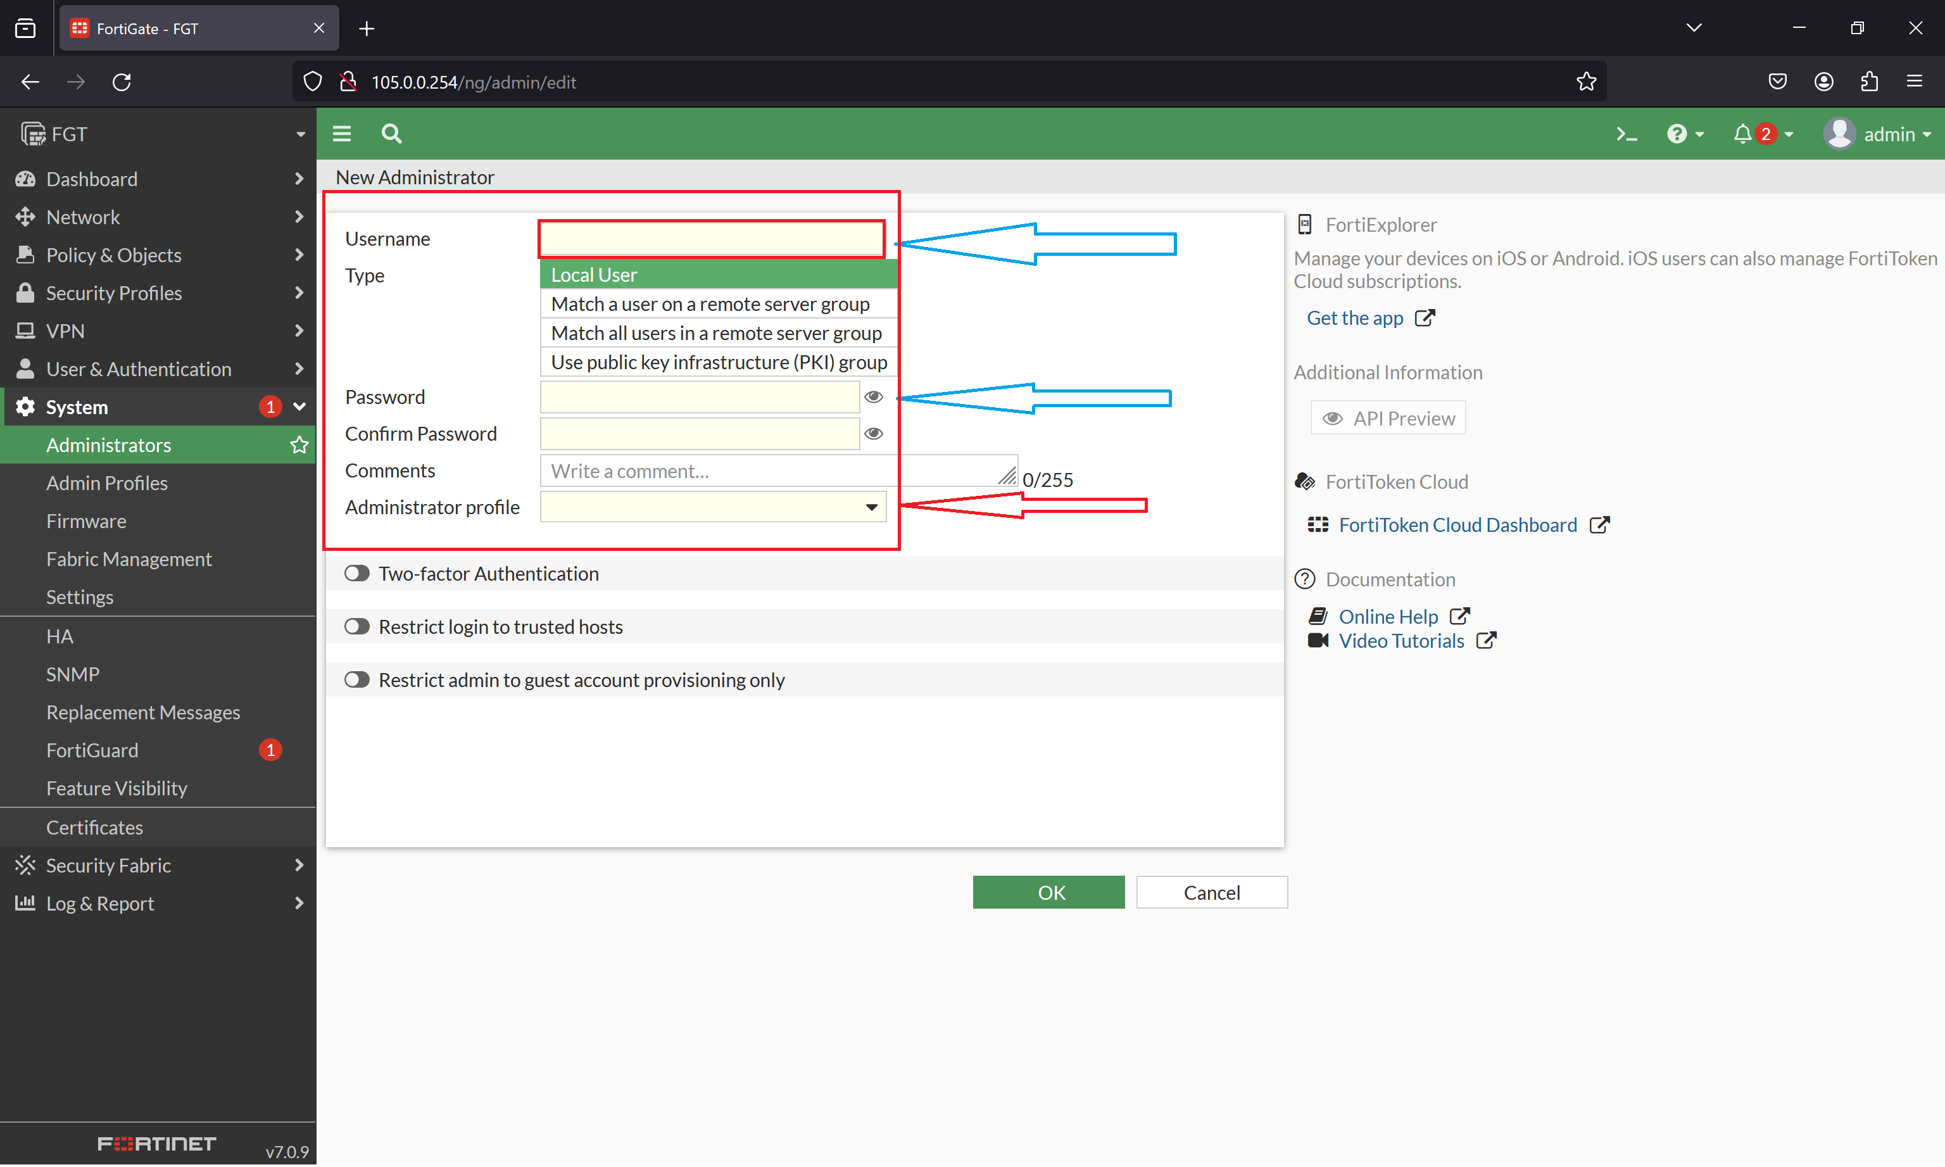Open the global search in the green toolbar
This screenshot has height=1167, width=1945.
pos(391,134)
